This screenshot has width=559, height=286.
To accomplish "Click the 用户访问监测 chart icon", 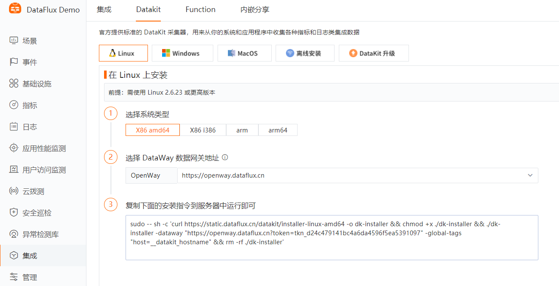I will click(x=14, y=170).
